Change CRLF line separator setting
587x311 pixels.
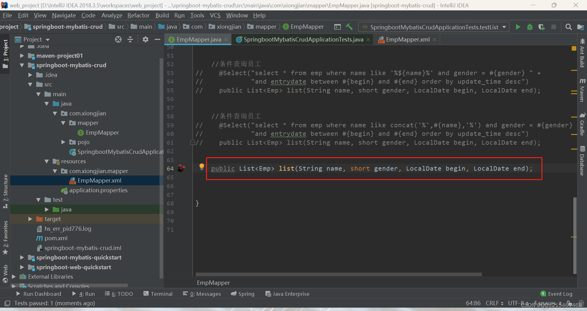point(494,303)
